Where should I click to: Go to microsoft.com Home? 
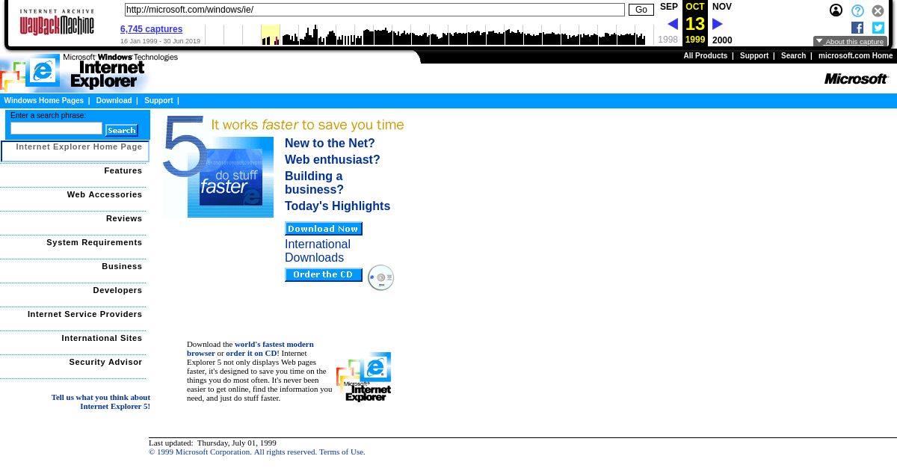pyautogui.click(x=855, y=56)
